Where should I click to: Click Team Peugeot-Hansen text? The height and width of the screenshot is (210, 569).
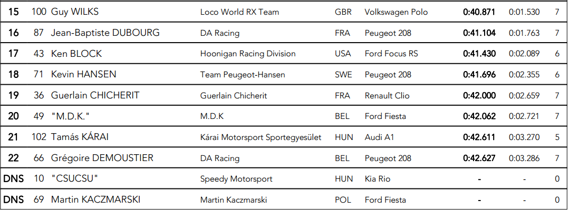243,75
